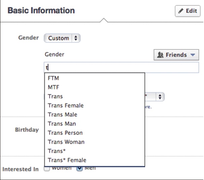The width and height of the screenshot is (204, 180).
Task: Click the pencil icon in Edit button
Action: [x=181, y=11]
